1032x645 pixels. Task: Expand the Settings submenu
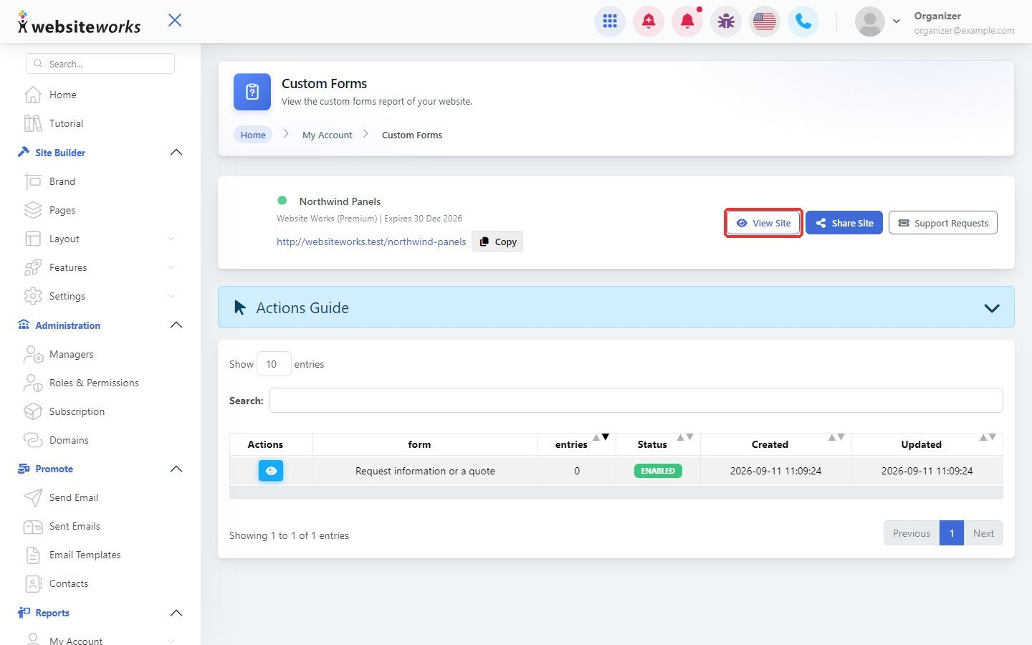[x=171, y=296]
